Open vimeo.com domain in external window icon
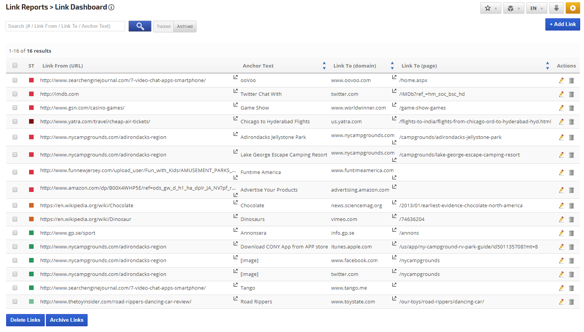Screen dimensions: 584x332 click(394, 216)
